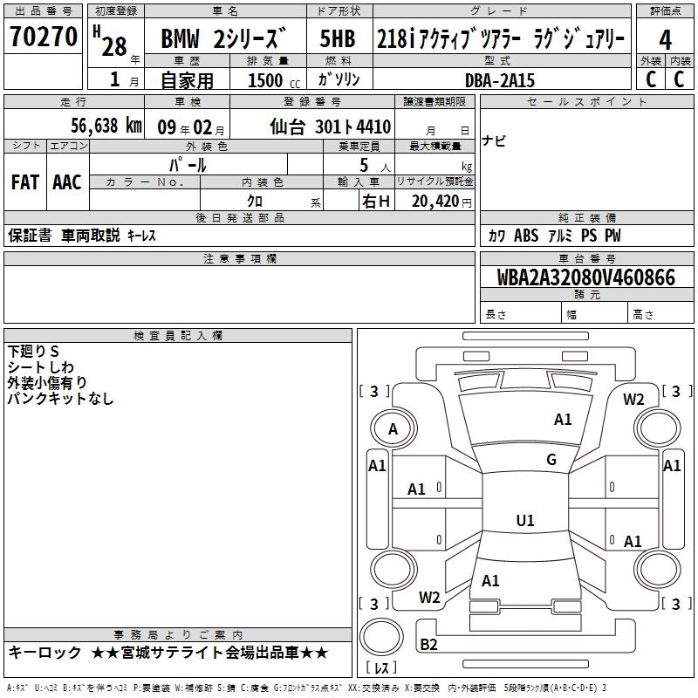Select PW in genuine equipment
The height and width of the screenshot is (698, 698).
[612, 235]
